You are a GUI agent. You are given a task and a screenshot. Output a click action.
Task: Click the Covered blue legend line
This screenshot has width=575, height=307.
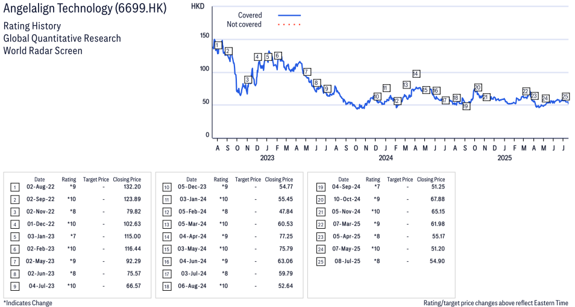289,16
